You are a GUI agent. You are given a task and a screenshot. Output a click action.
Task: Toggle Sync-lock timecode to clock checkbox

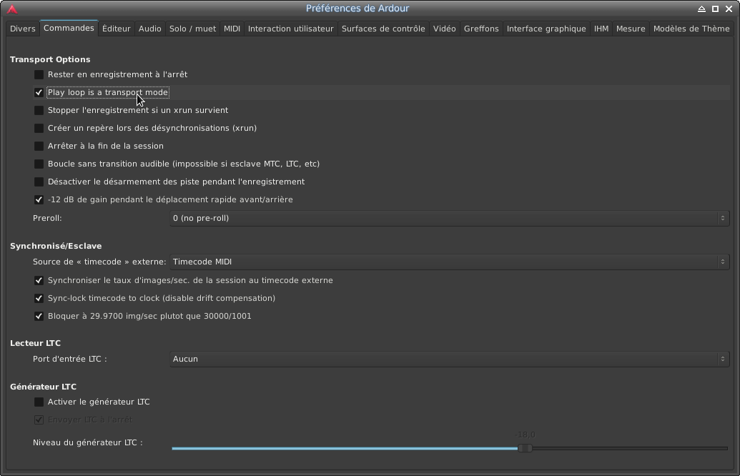pos(39,299)
